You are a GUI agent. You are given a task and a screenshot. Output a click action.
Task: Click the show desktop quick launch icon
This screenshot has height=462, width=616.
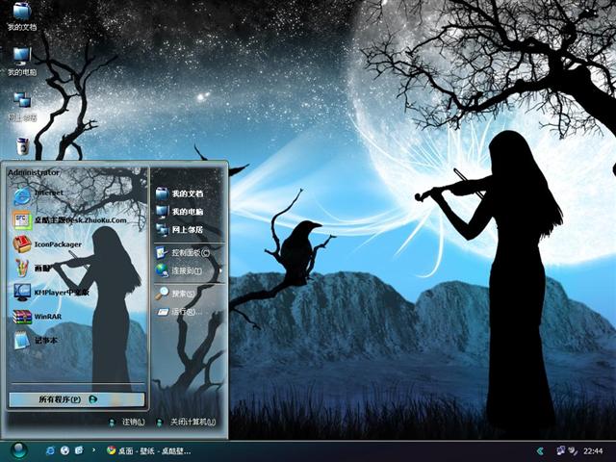coord(79,450)
